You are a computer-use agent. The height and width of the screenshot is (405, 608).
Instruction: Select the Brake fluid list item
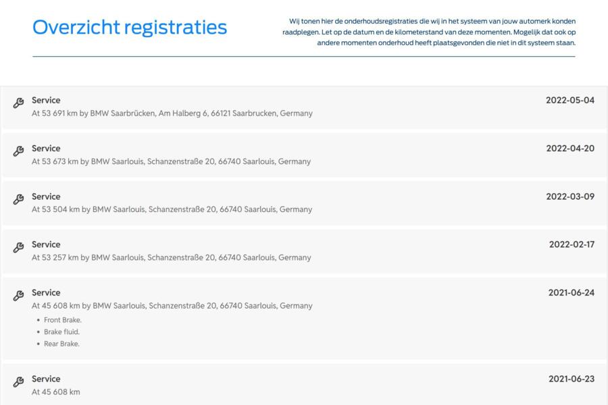coord(61,331)
